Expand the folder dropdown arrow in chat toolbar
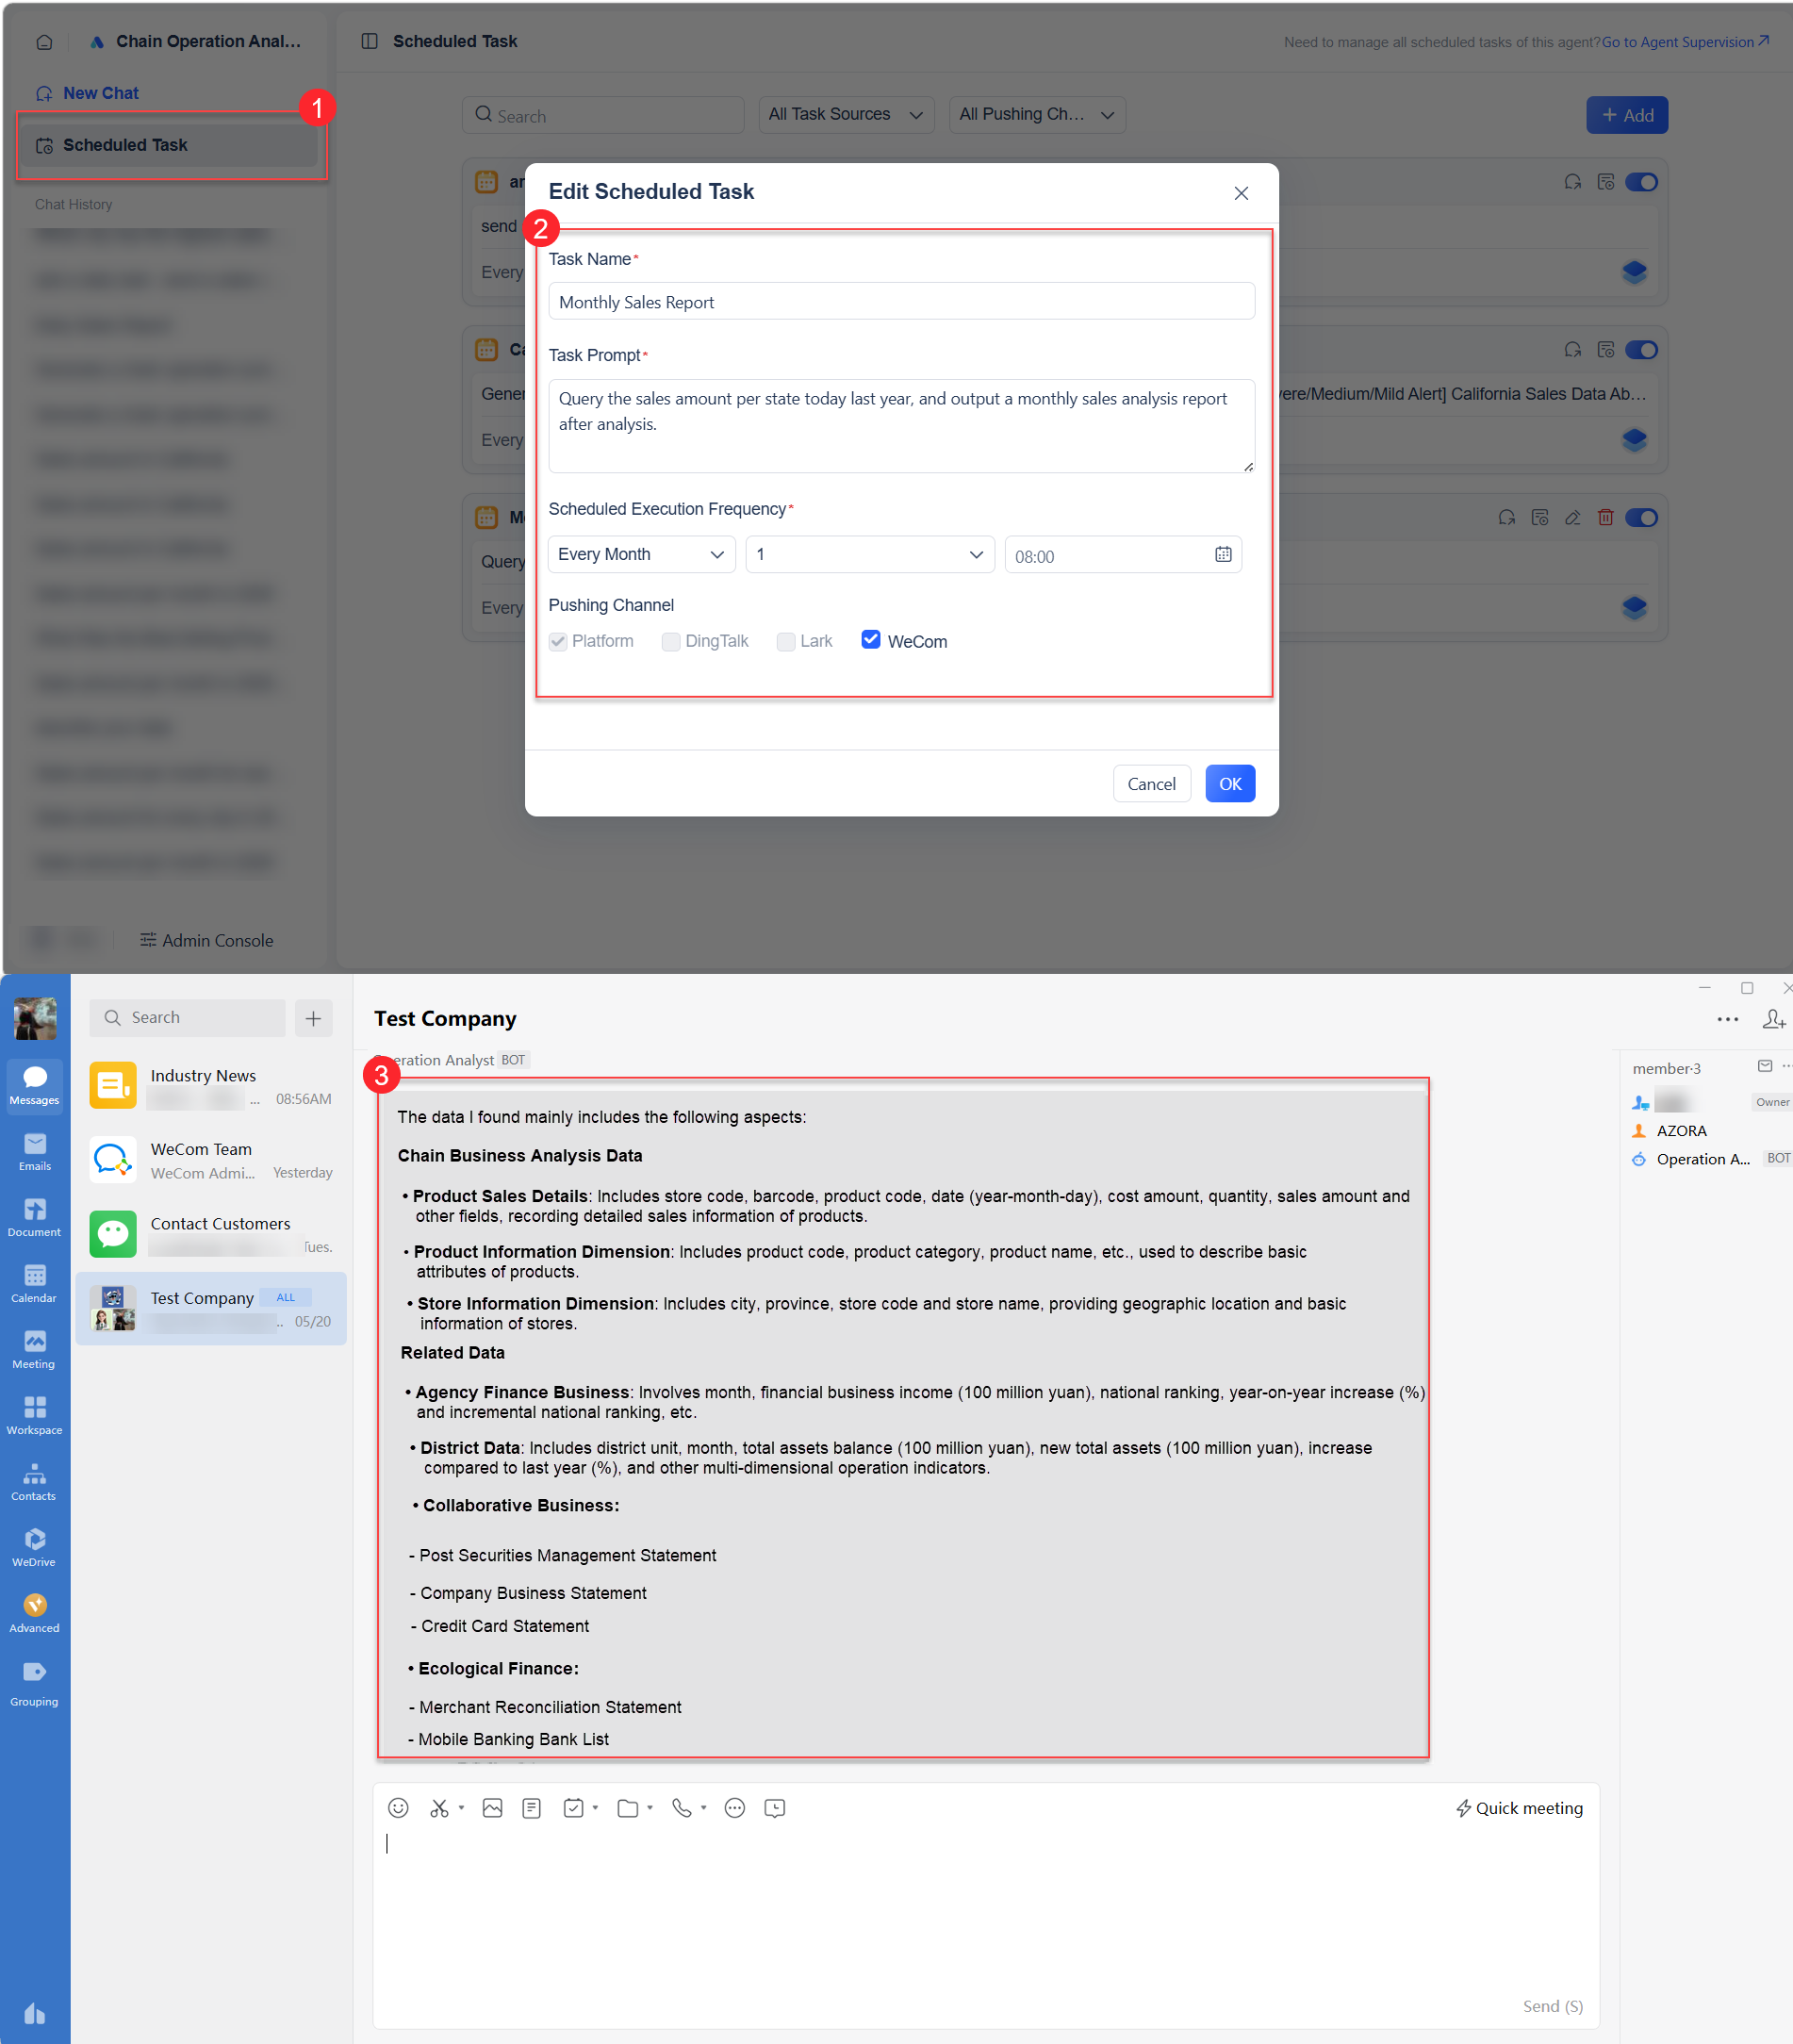 650,1808
